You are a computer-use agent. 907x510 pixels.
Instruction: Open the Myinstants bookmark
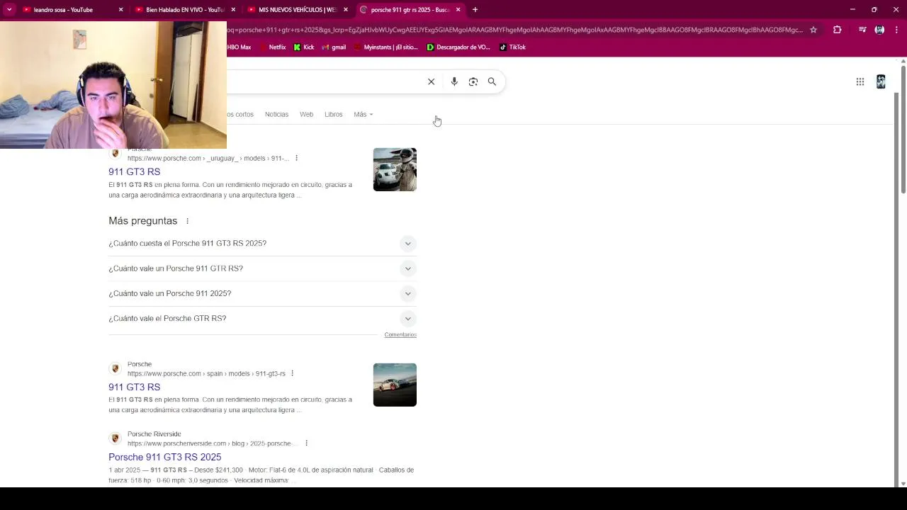coord(385,47)
